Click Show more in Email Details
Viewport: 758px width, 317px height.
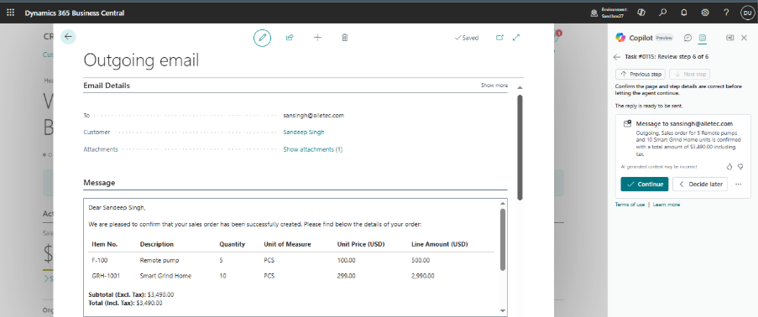[x=494, y=85]
